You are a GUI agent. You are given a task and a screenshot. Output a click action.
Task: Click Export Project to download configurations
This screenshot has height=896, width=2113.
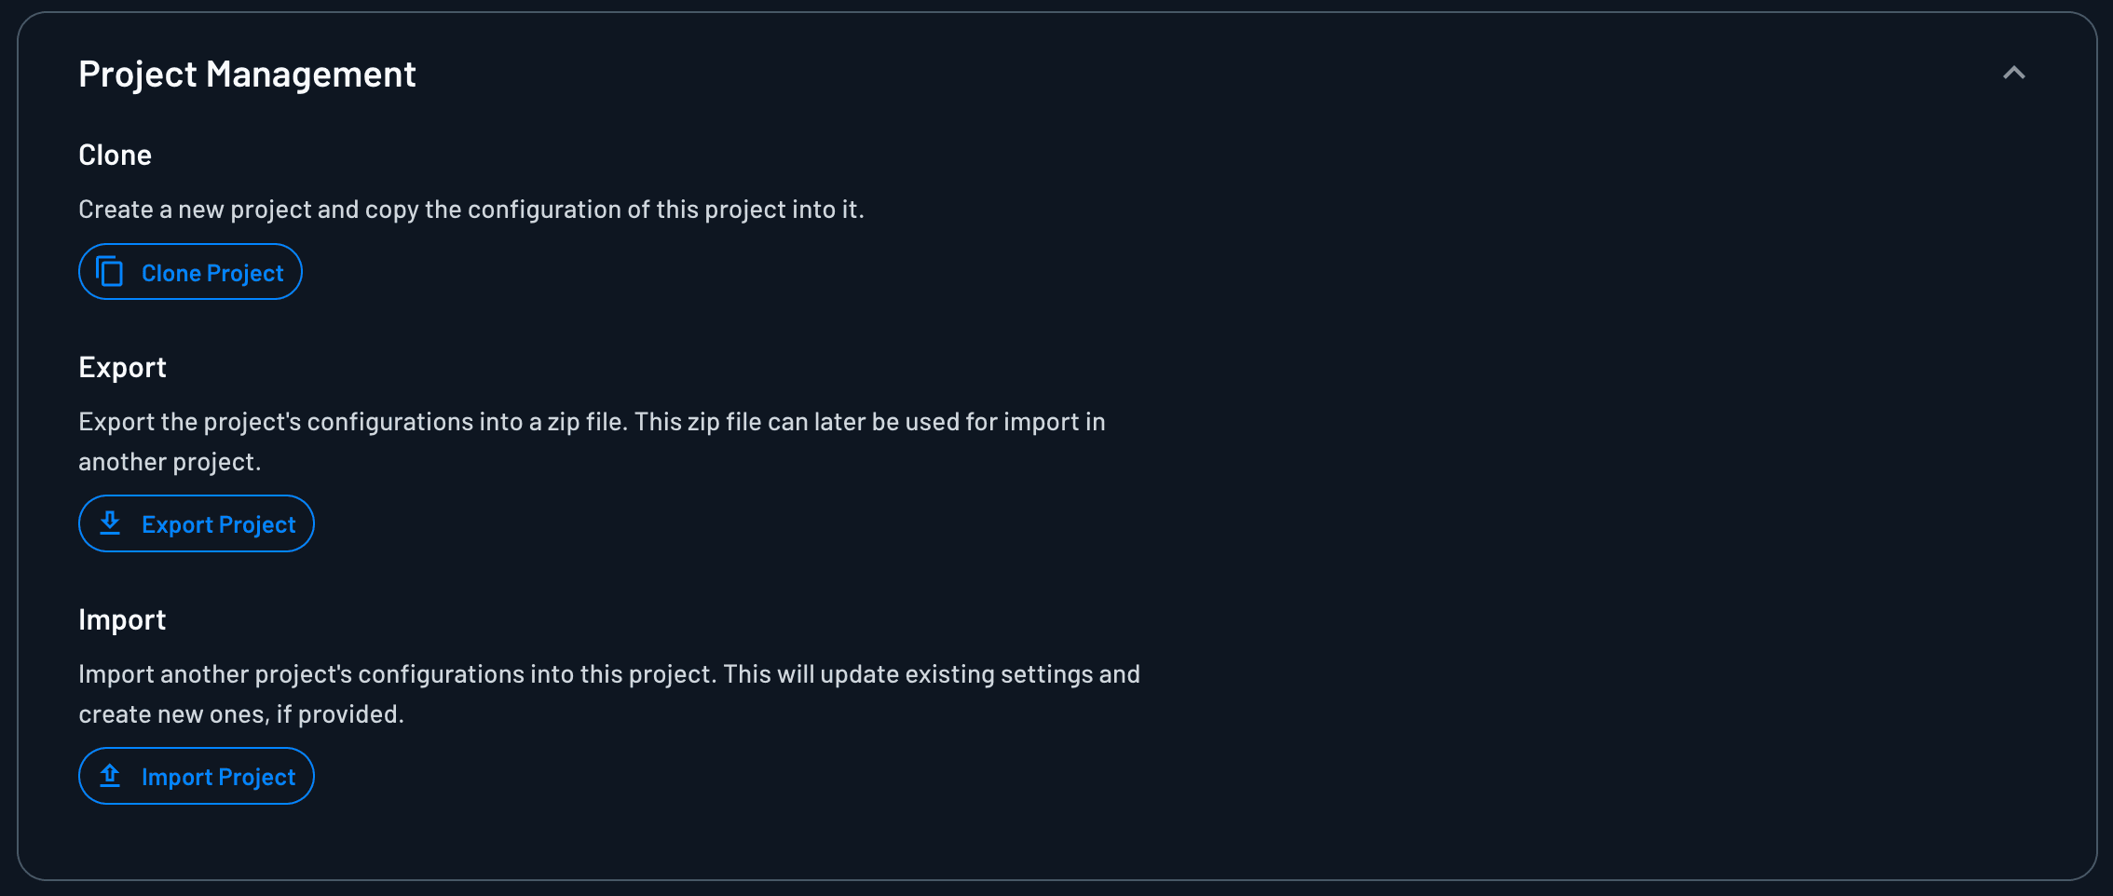pyautogui.click(x=196, y=523)
